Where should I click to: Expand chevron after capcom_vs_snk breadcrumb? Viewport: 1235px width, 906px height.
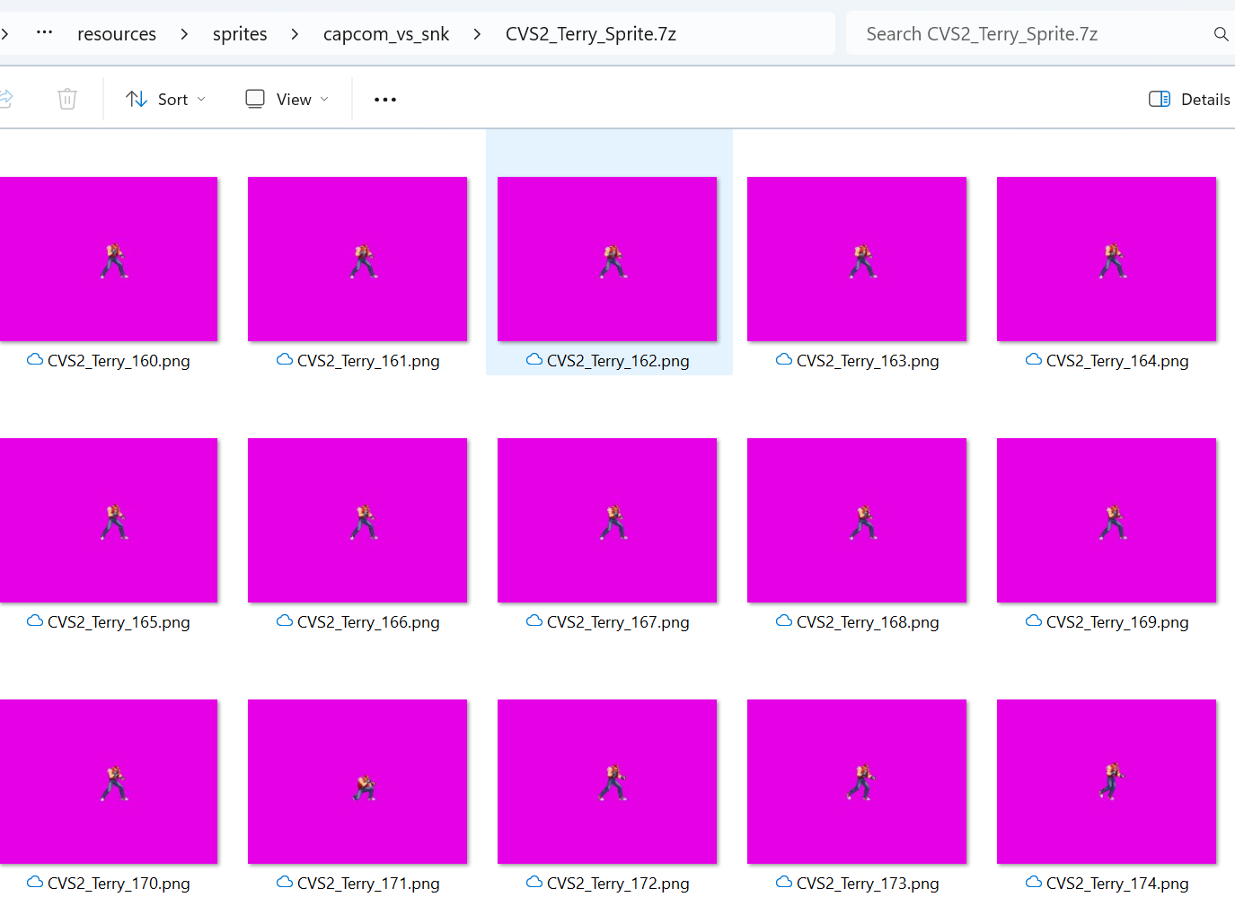coord(477,34)
